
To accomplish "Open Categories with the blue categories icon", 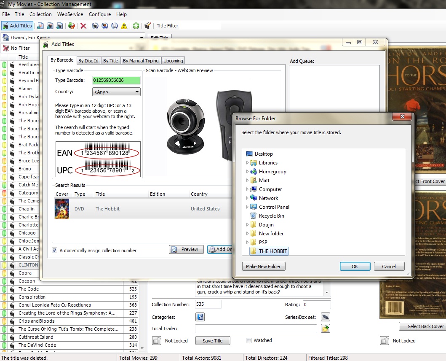I will pyautogui.click(x=200, y=317).
